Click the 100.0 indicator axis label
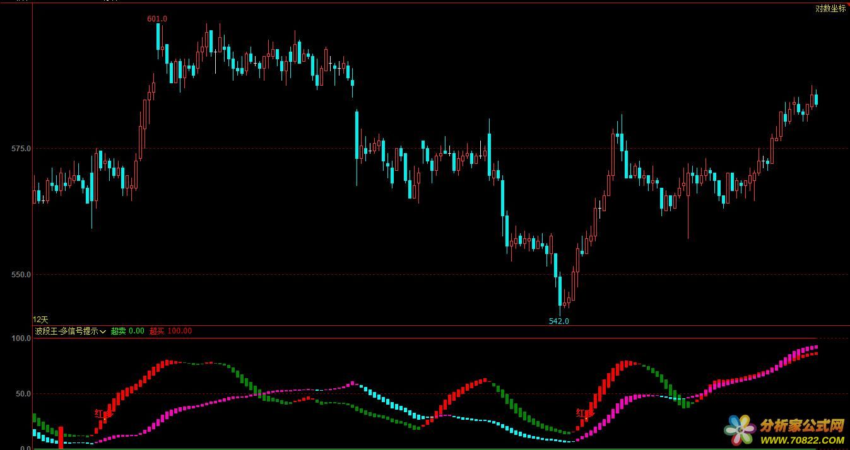The image size is (850, 450). click(x=21, y=338)
